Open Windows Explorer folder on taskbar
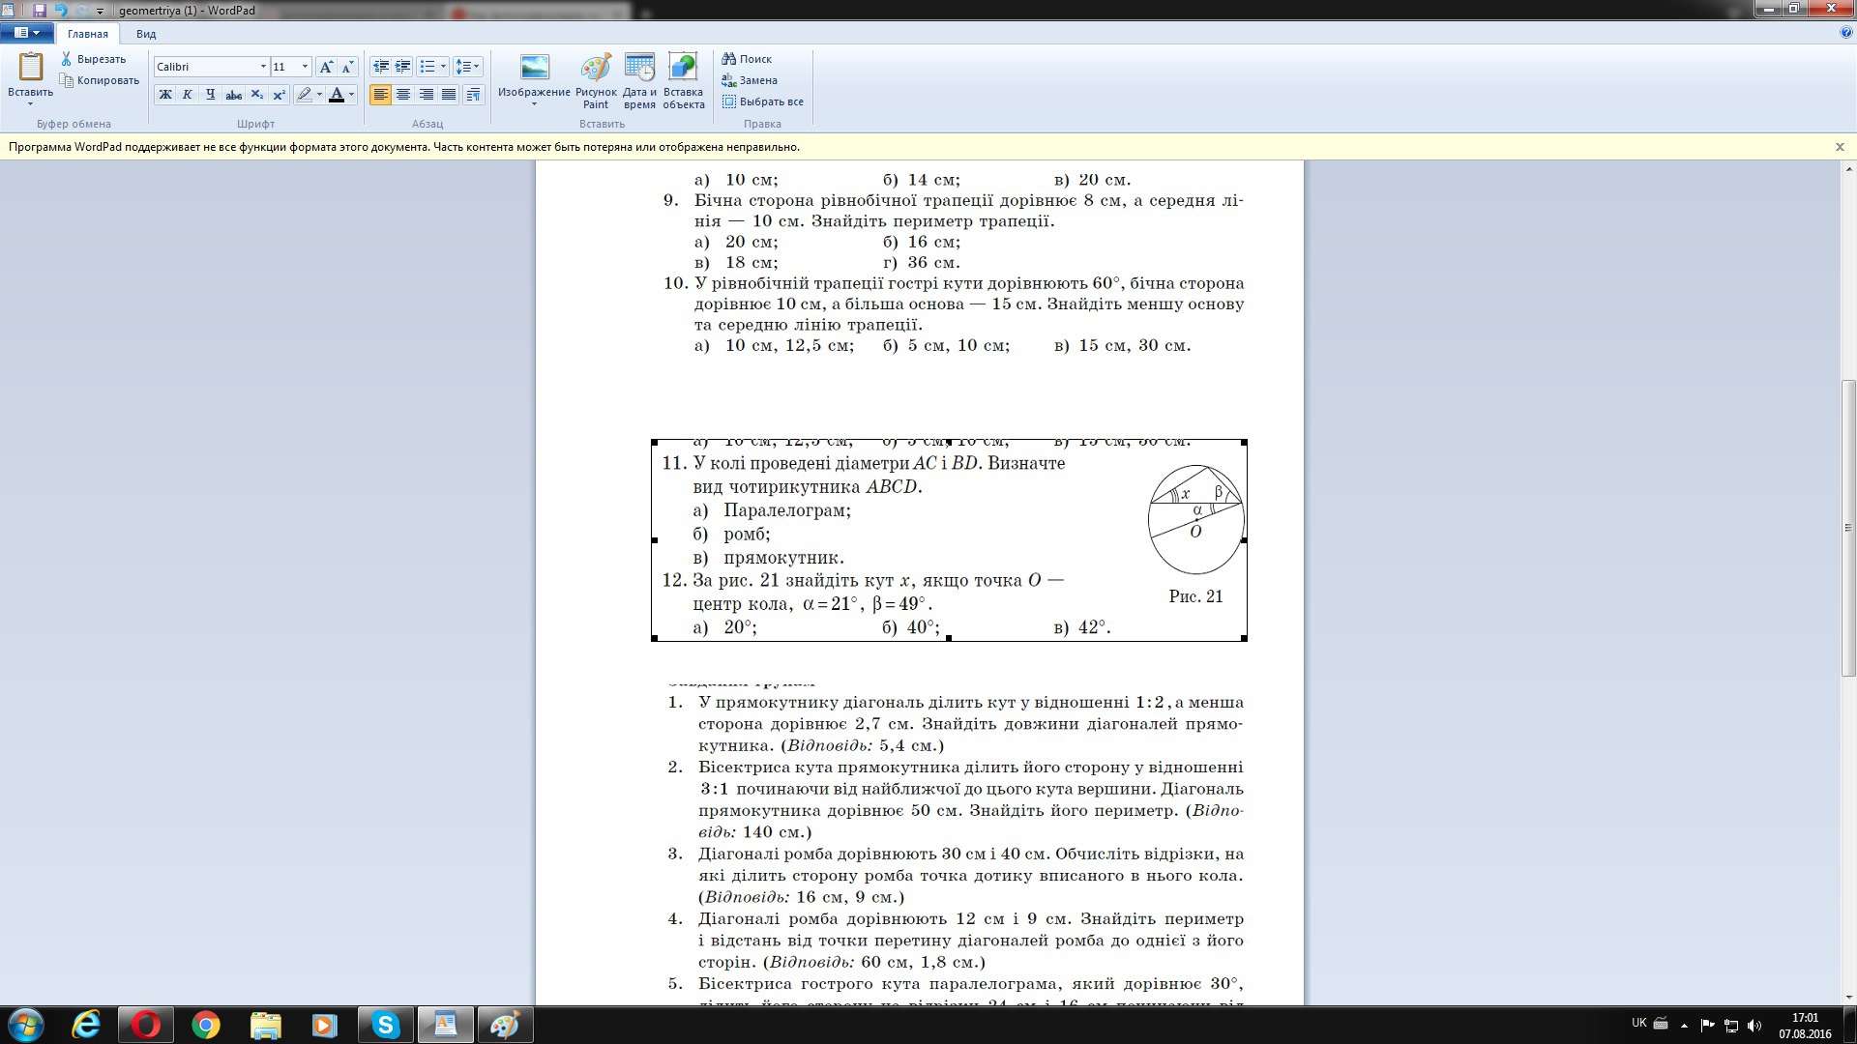The height and width of the screenshot is (1044, 1857). (265, 1025)
